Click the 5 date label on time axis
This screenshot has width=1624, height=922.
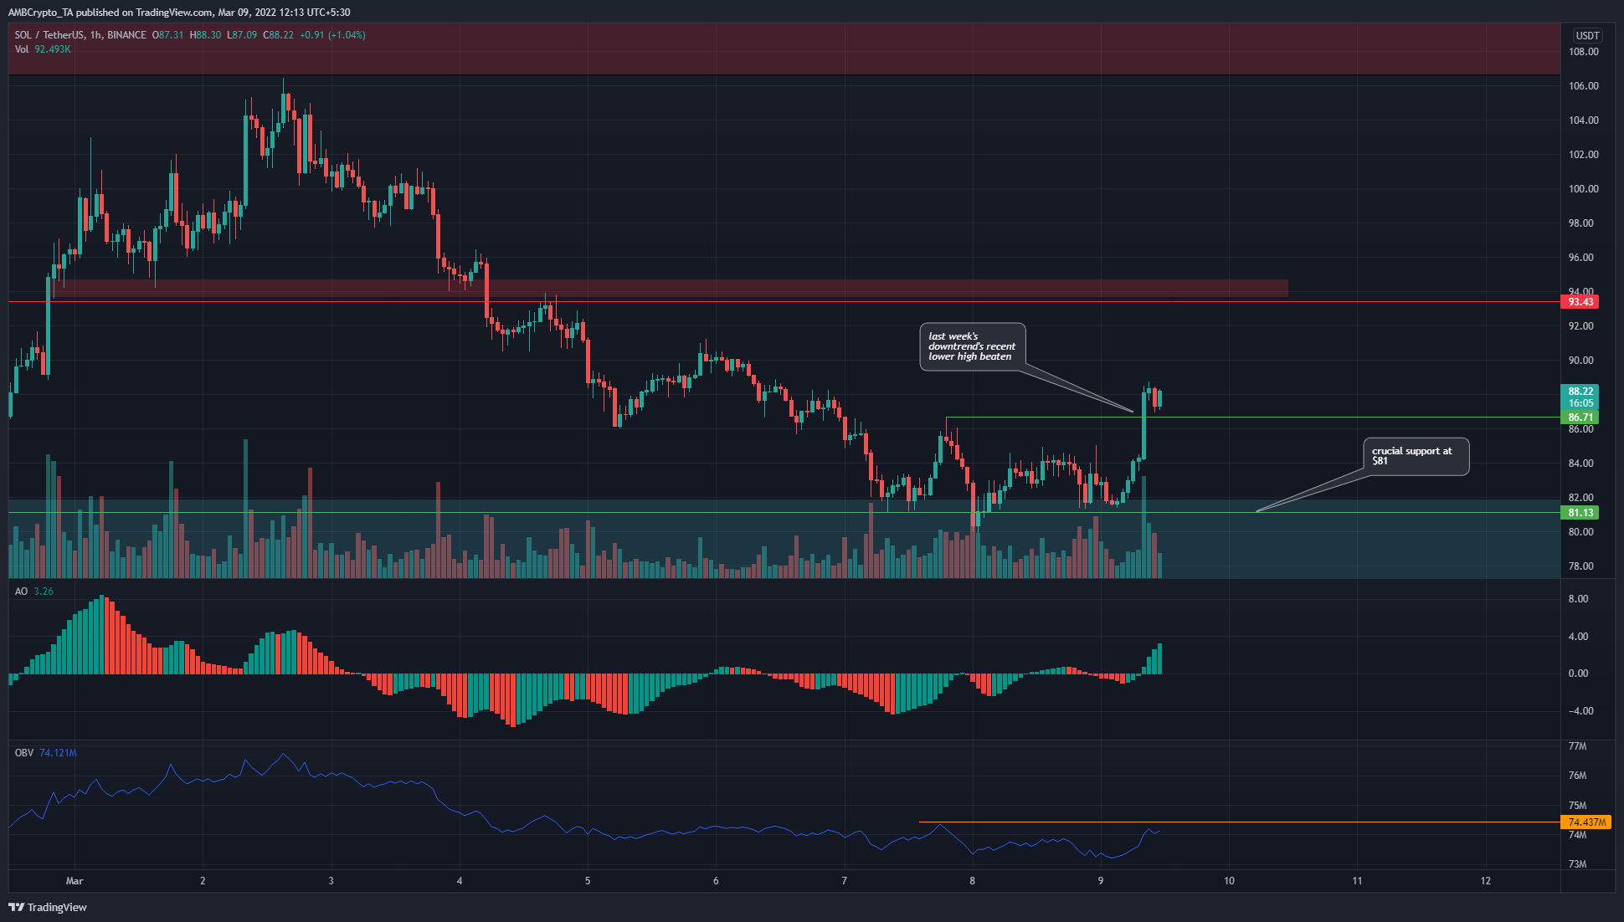588,880
